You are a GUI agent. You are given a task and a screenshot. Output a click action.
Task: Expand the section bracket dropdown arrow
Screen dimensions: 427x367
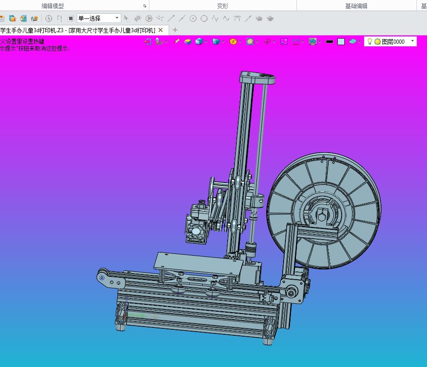click(302, 42)
